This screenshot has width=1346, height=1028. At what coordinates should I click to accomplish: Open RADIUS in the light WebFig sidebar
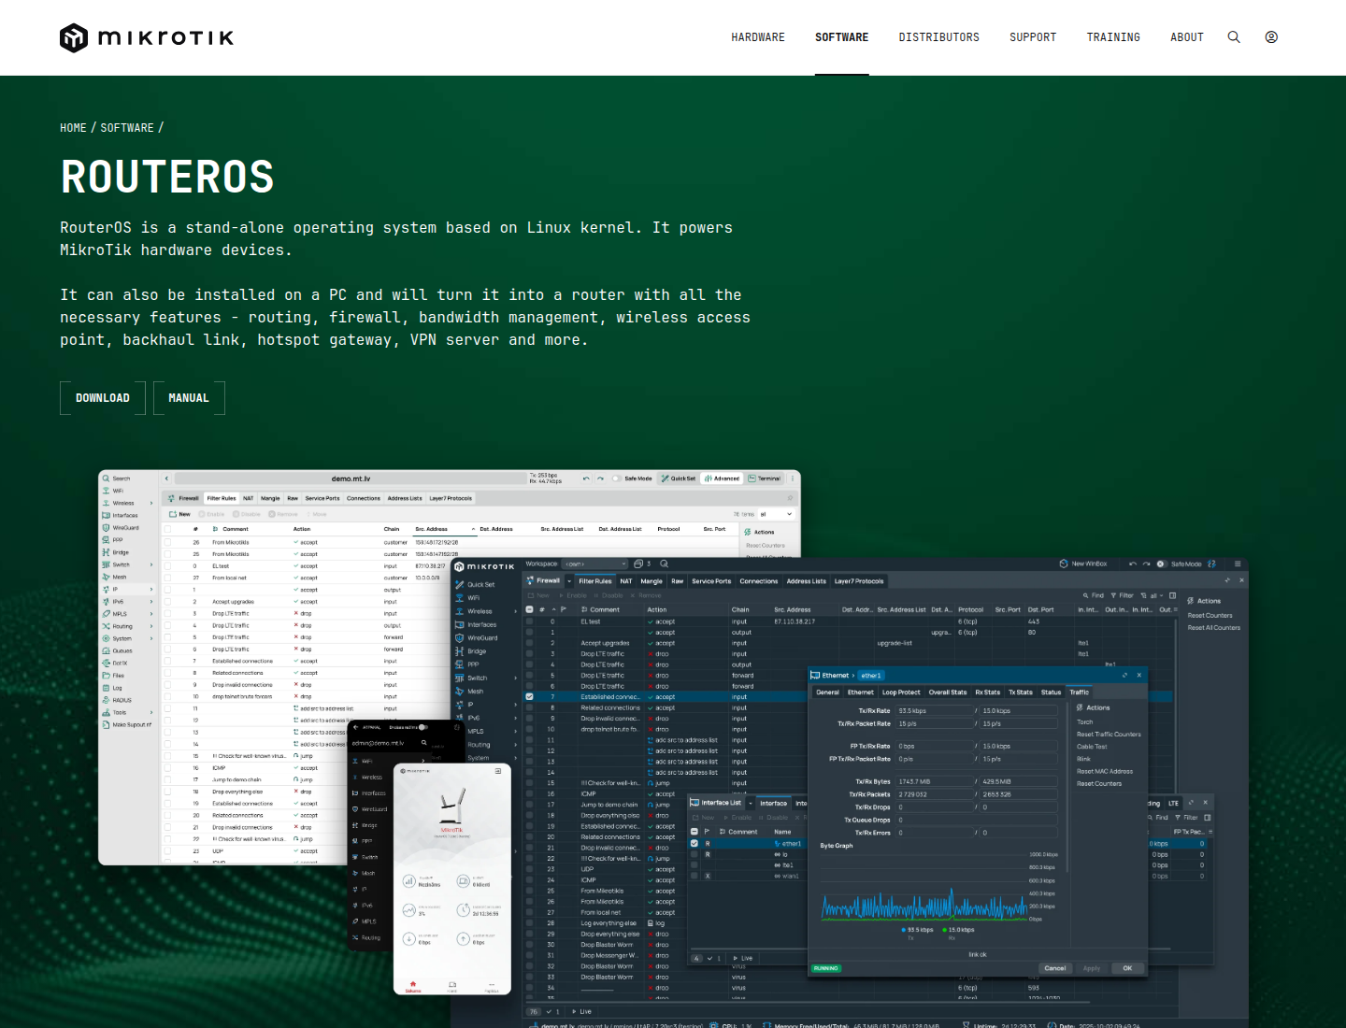[x=118, y=699]
